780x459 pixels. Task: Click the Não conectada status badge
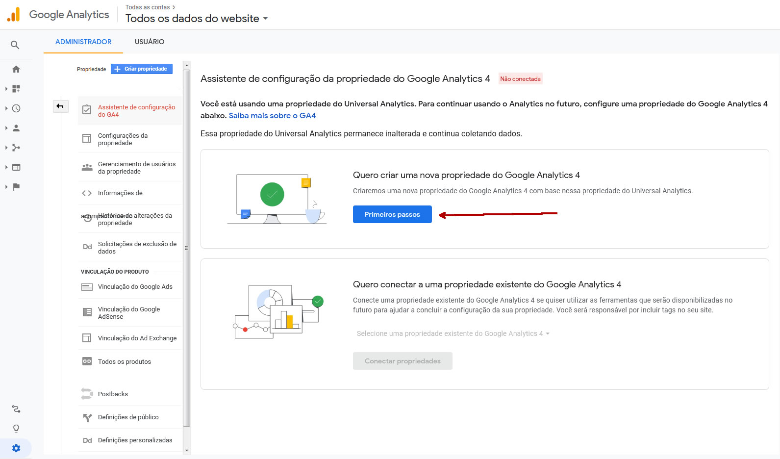click(521, 79)
